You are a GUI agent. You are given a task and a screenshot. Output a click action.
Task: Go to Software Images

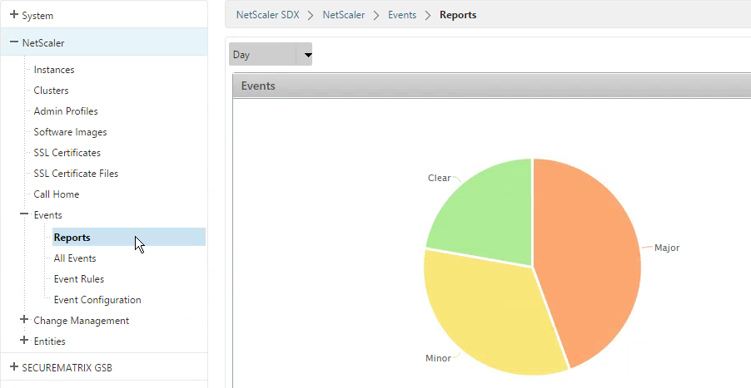pyautogui.click(x=71, y=132)
